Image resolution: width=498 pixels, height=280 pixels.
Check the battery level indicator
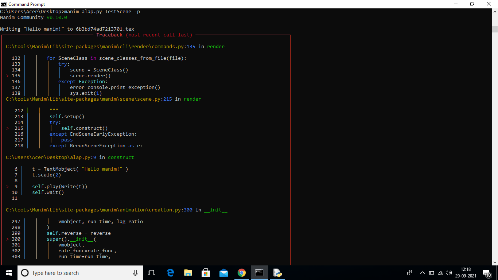tap(431, 273)
